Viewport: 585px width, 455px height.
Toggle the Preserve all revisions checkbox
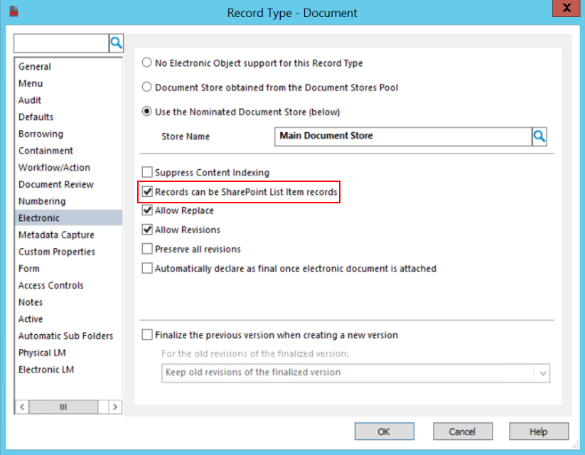click(147, 250)
